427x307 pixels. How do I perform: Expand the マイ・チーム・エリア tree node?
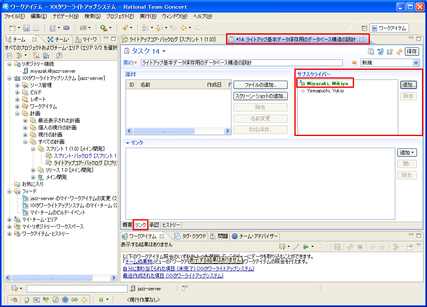(10, 220)
